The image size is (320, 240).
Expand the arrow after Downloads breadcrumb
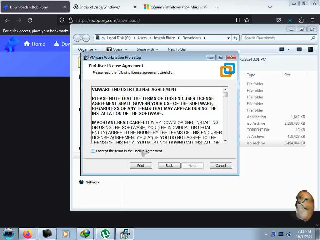(204, 38)
